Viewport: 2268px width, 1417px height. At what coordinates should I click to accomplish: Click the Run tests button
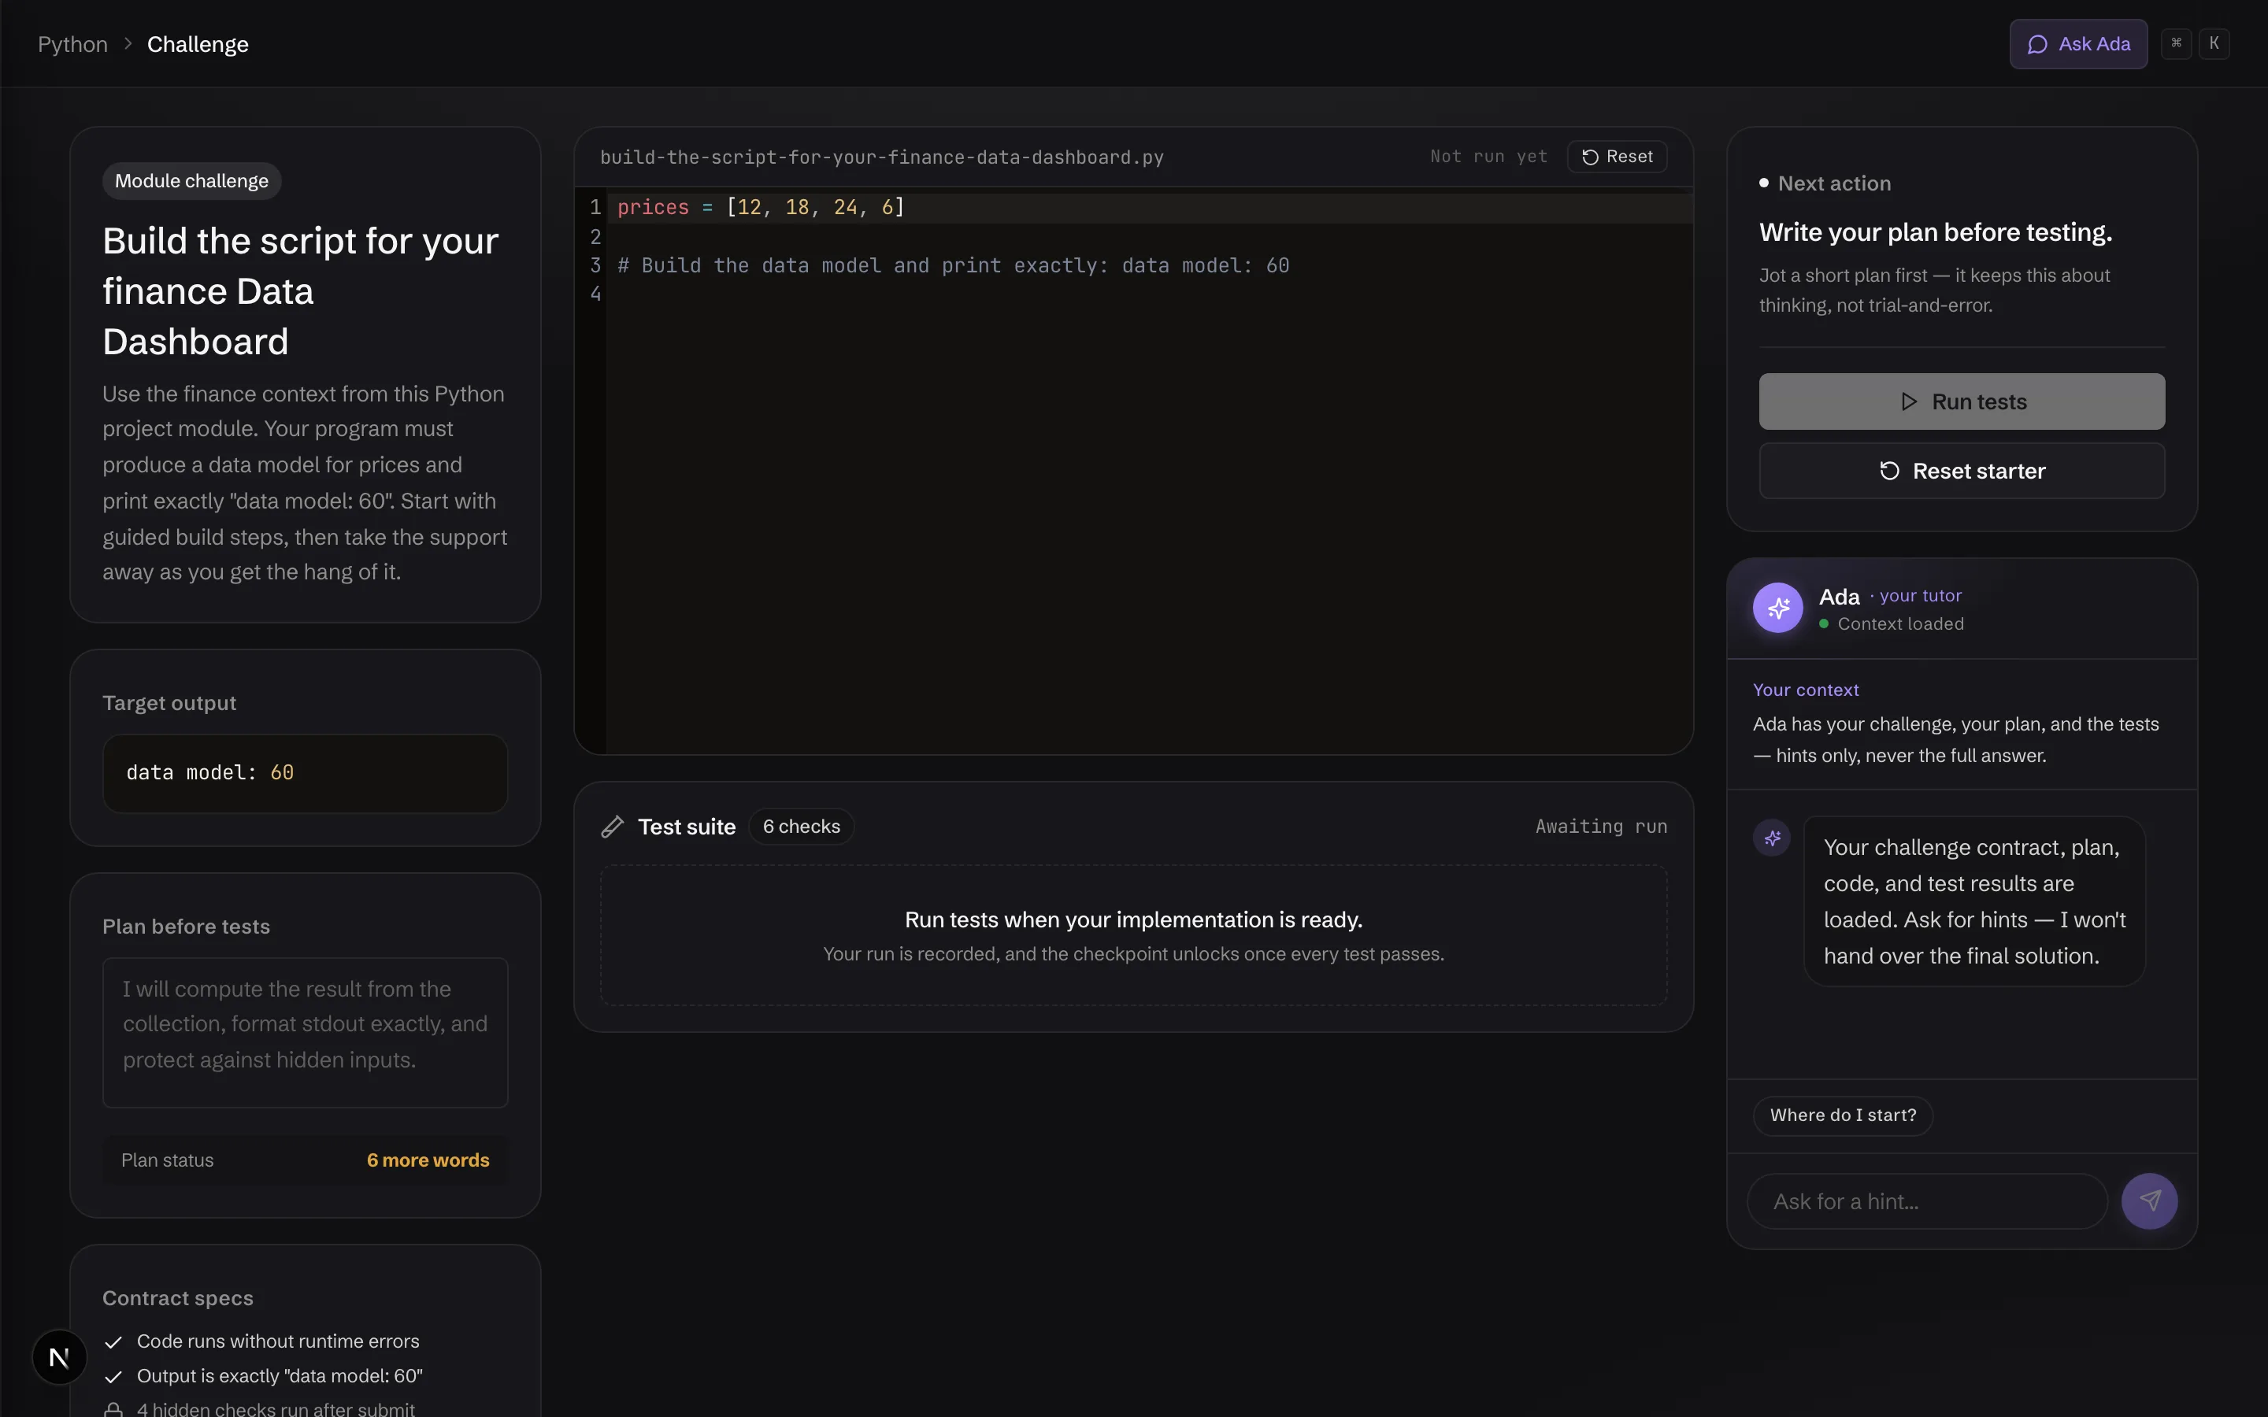[x=1962, y=402]
